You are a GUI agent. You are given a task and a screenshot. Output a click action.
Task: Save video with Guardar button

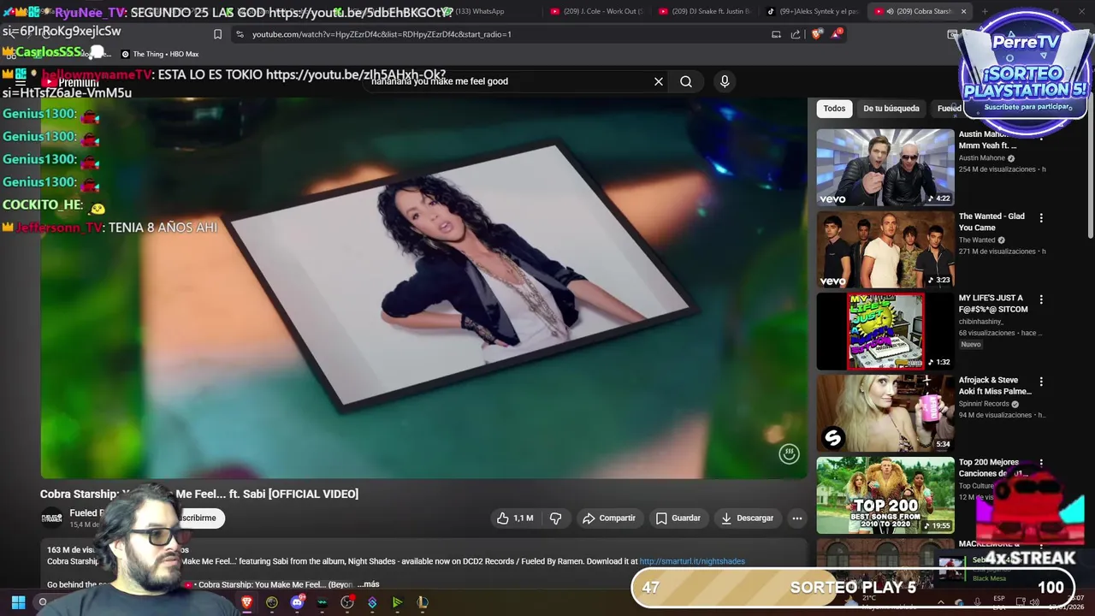point(678,518)
